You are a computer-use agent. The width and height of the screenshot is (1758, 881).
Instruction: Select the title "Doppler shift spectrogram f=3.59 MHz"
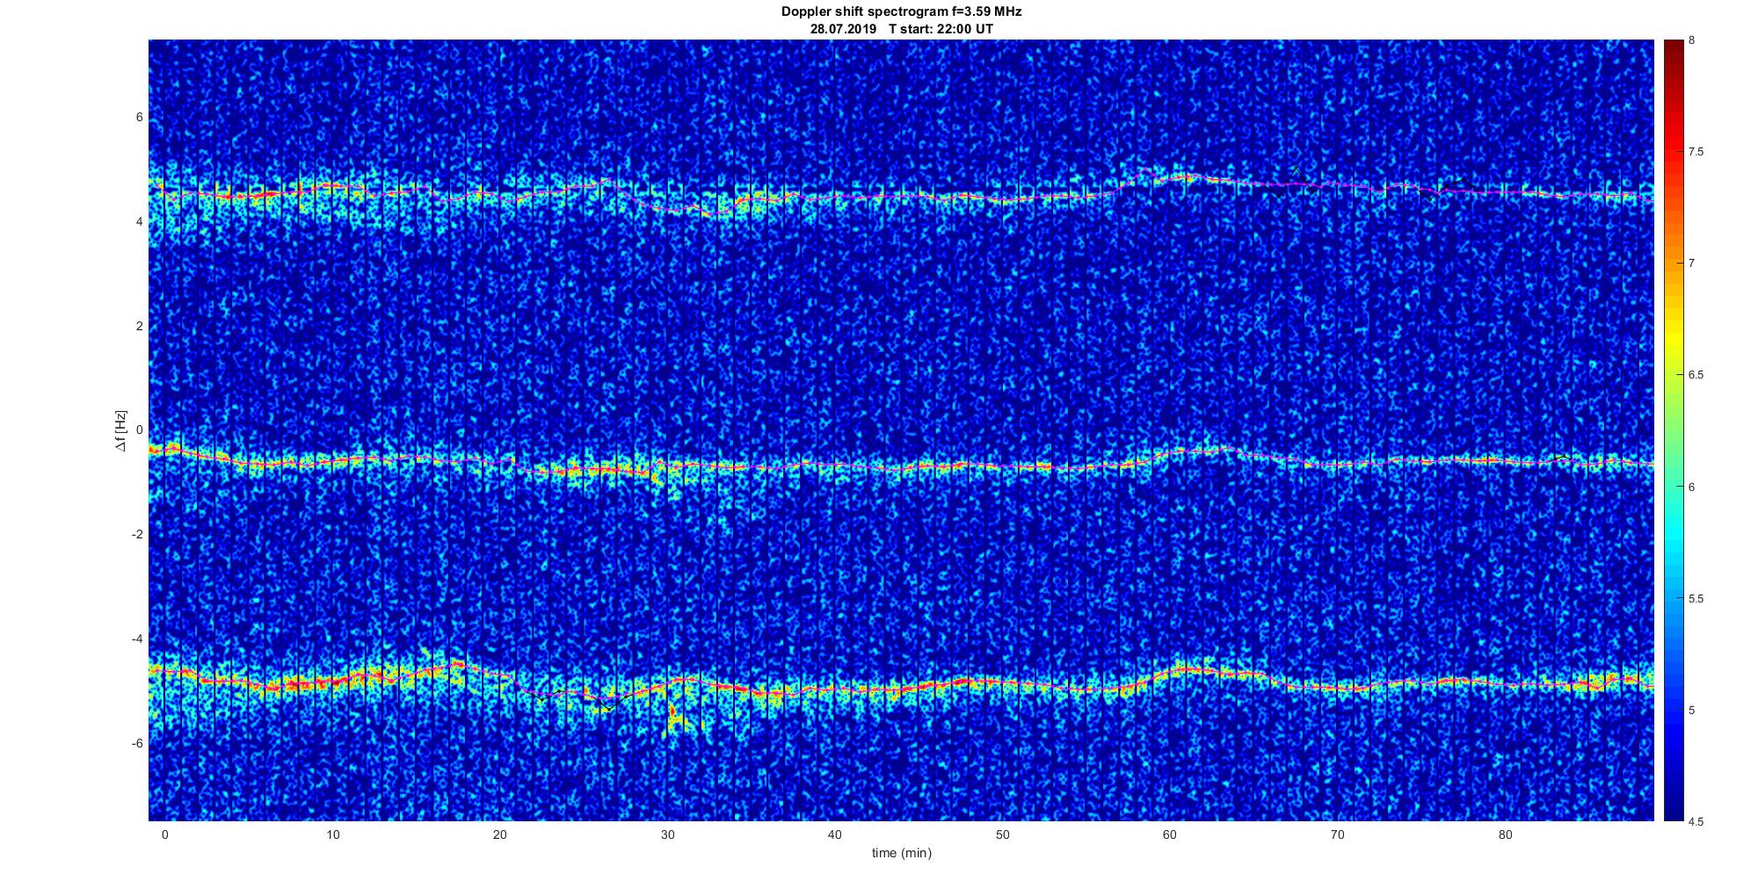[x=902, y=12]
